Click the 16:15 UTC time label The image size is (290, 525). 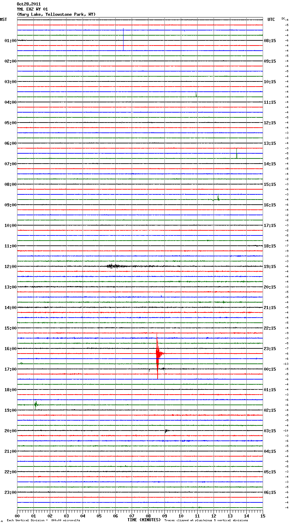pyautogui.click(x=270, y=205)
